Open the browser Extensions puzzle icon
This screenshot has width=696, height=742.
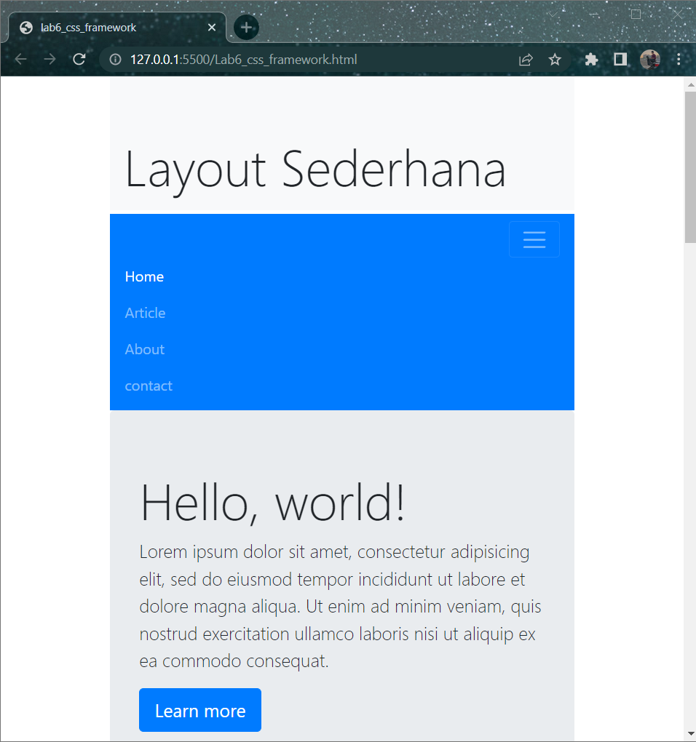591,60
